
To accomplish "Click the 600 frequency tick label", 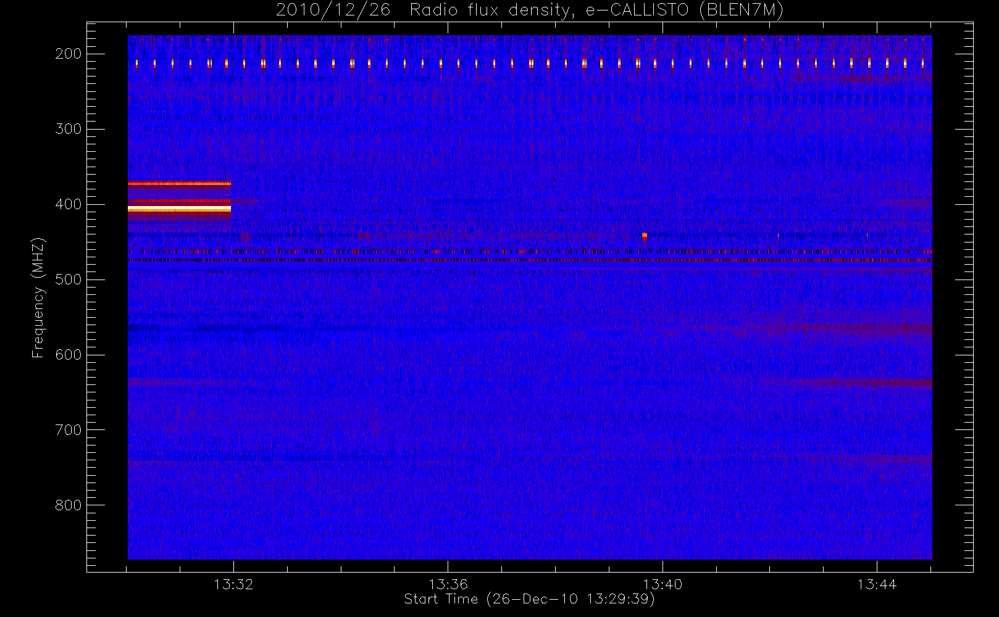I will coord(69,355).
